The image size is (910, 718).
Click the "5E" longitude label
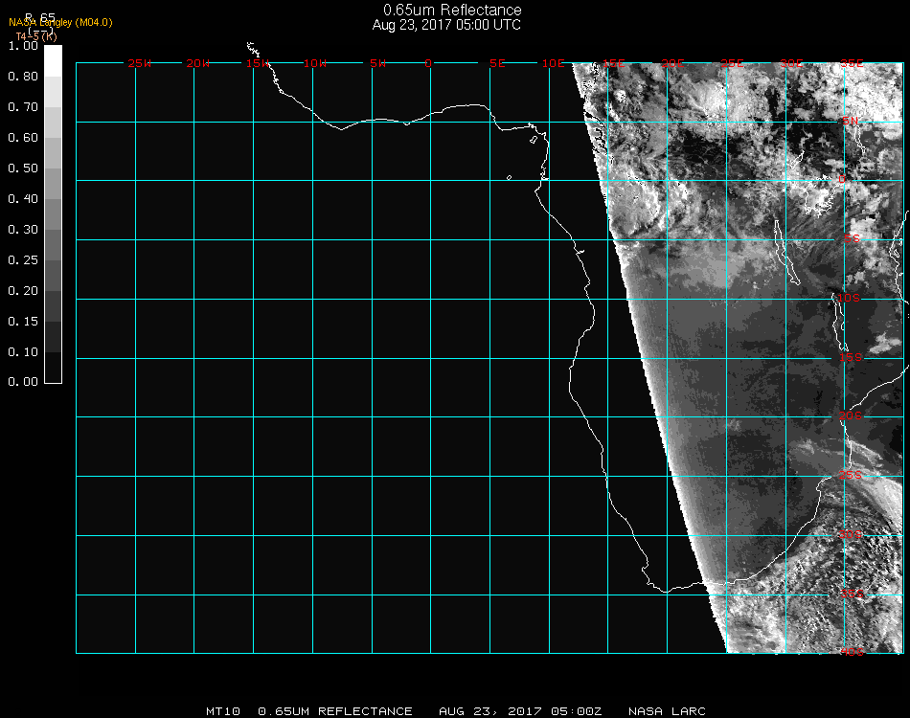pyautogui.click(x=497, y=63)
